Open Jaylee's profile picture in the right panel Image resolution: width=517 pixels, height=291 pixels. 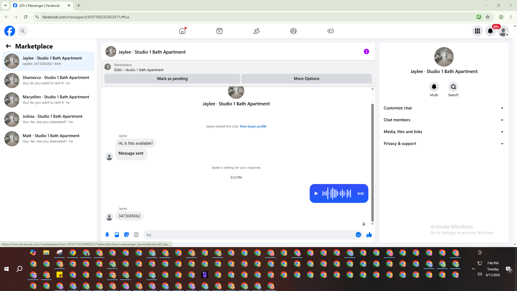444,57
